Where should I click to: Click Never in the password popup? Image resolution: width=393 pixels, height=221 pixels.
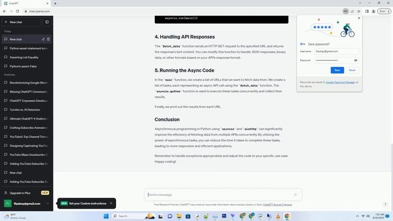click(x=352, y=70)
